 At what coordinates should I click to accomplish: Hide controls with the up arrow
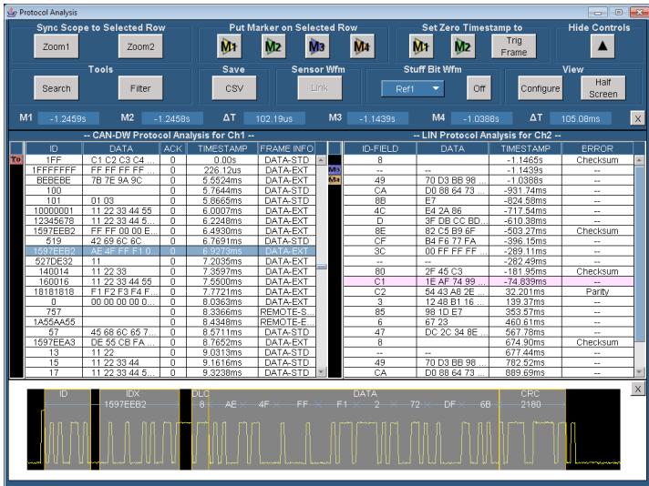603,46
